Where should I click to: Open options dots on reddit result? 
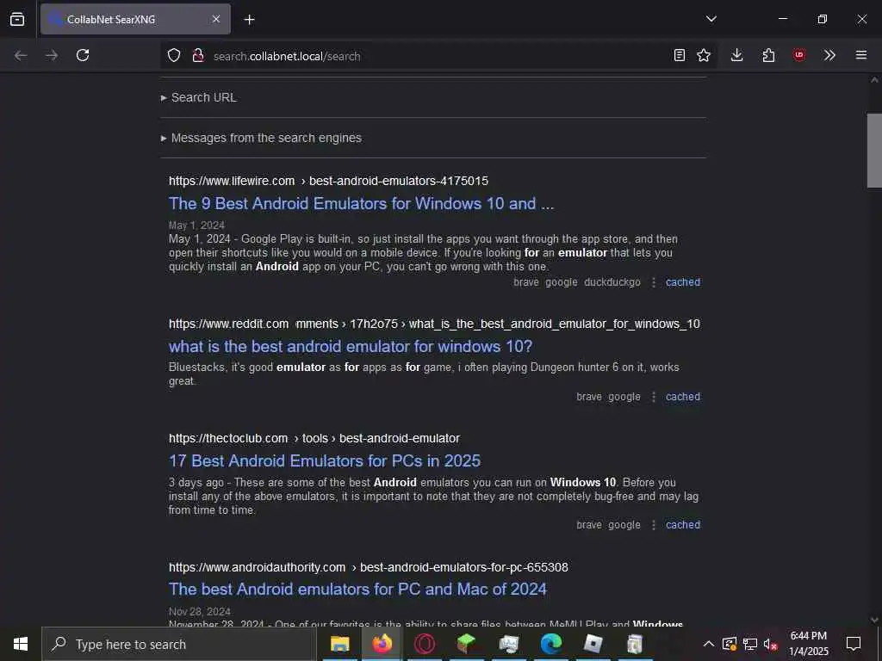click(x=653, y=397)
